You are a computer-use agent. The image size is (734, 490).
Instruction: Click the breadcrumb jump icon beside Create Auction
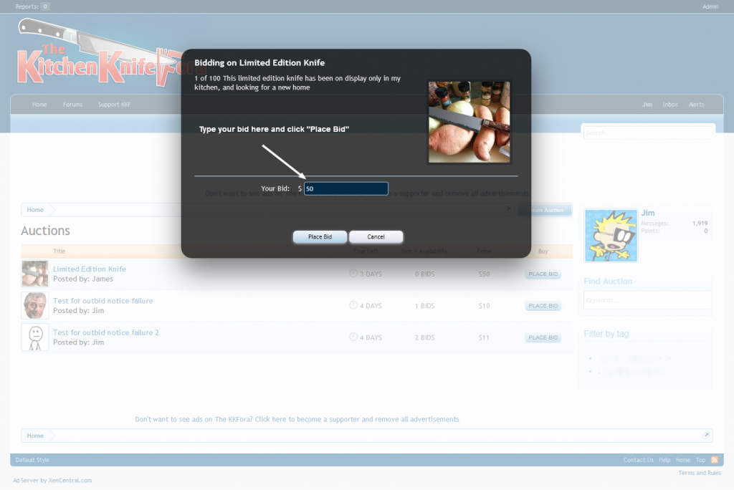click(508, 209)
